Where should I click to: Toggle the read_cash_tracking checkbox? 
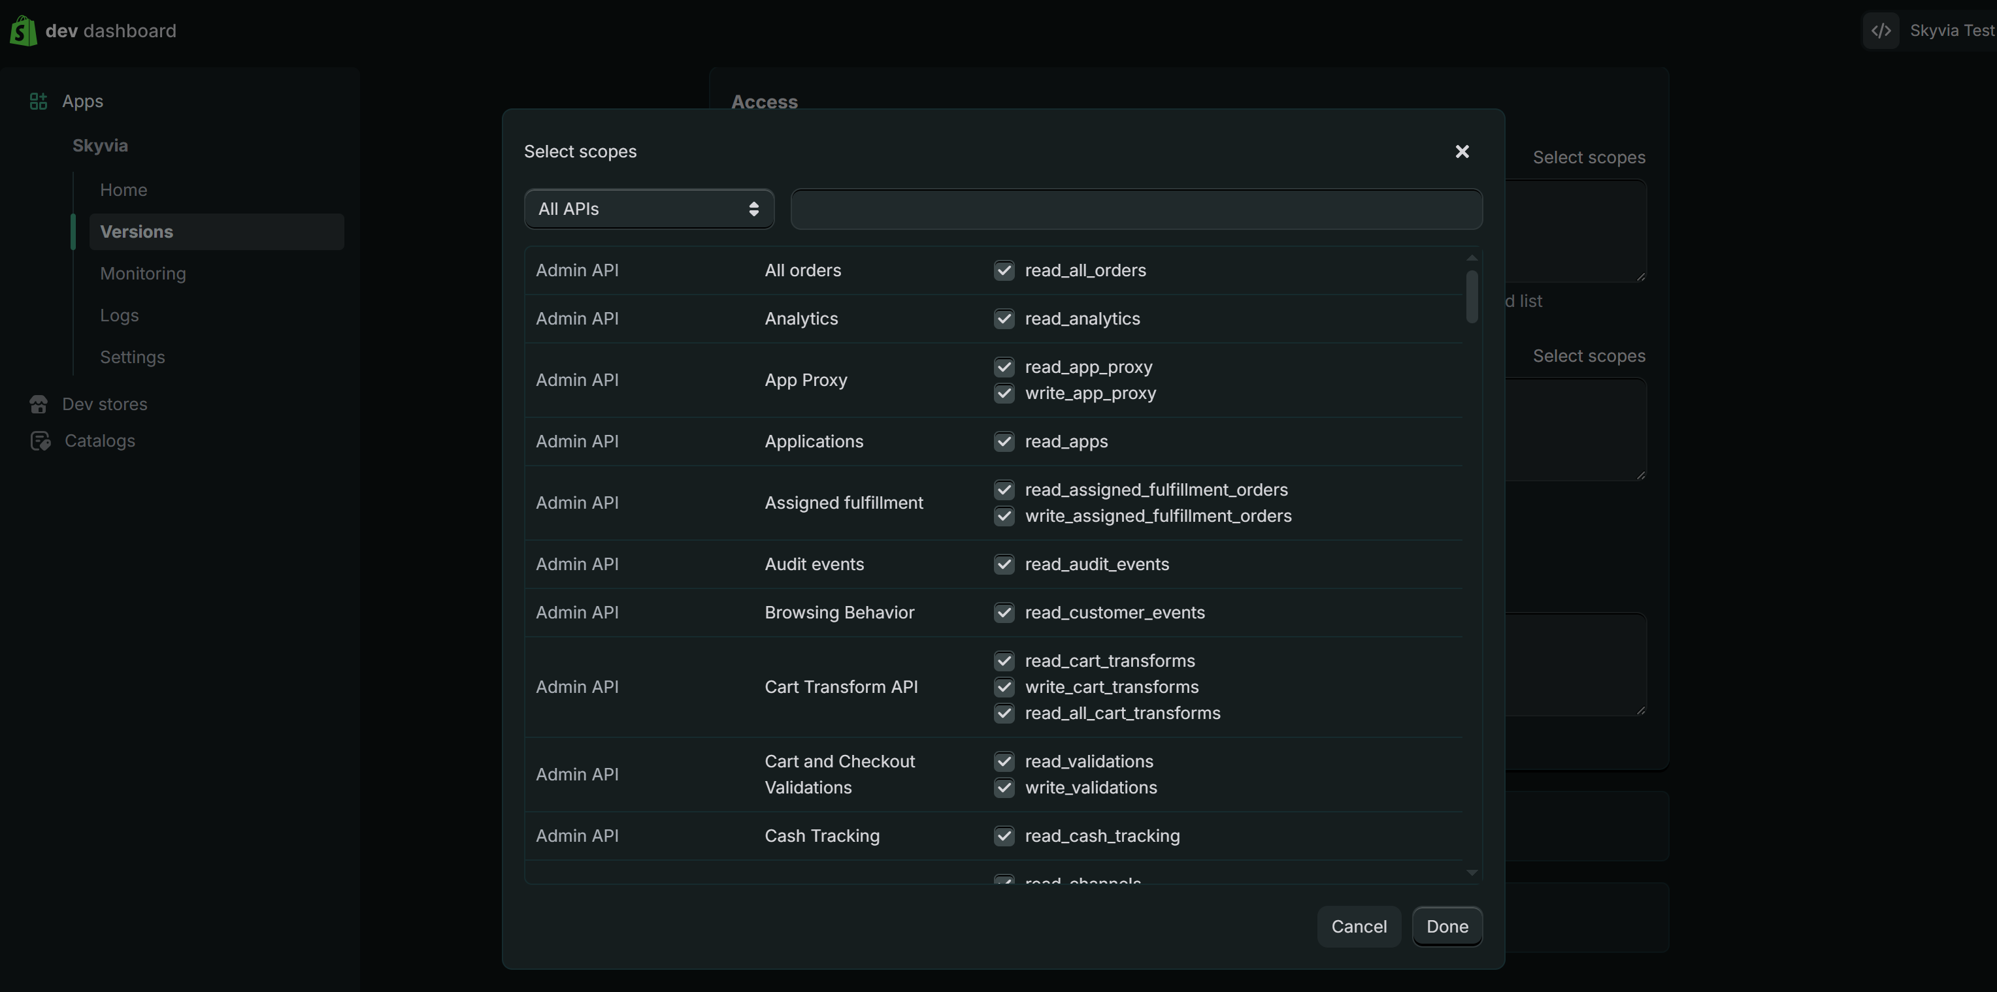1004,836
